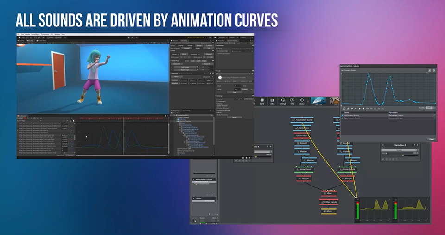This screenshot has height=235, width=445.
Task: Adjust Duration stepper arrows in Automation curves
Action: coord(433,108)
